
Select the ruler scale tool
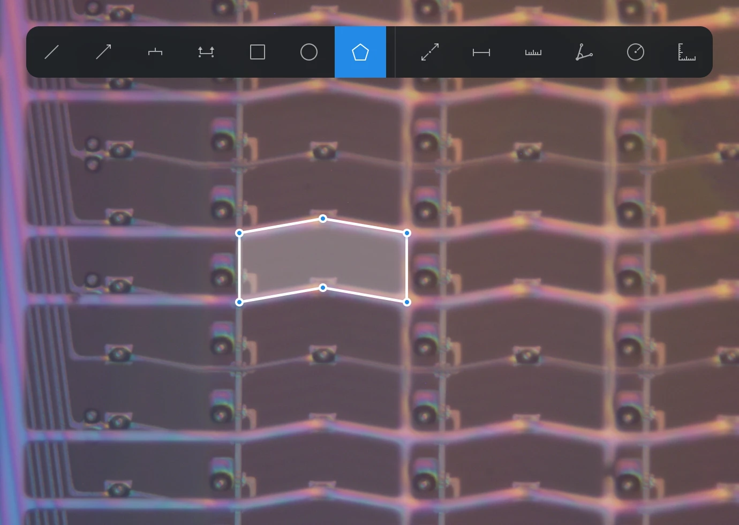pos(533,52)
